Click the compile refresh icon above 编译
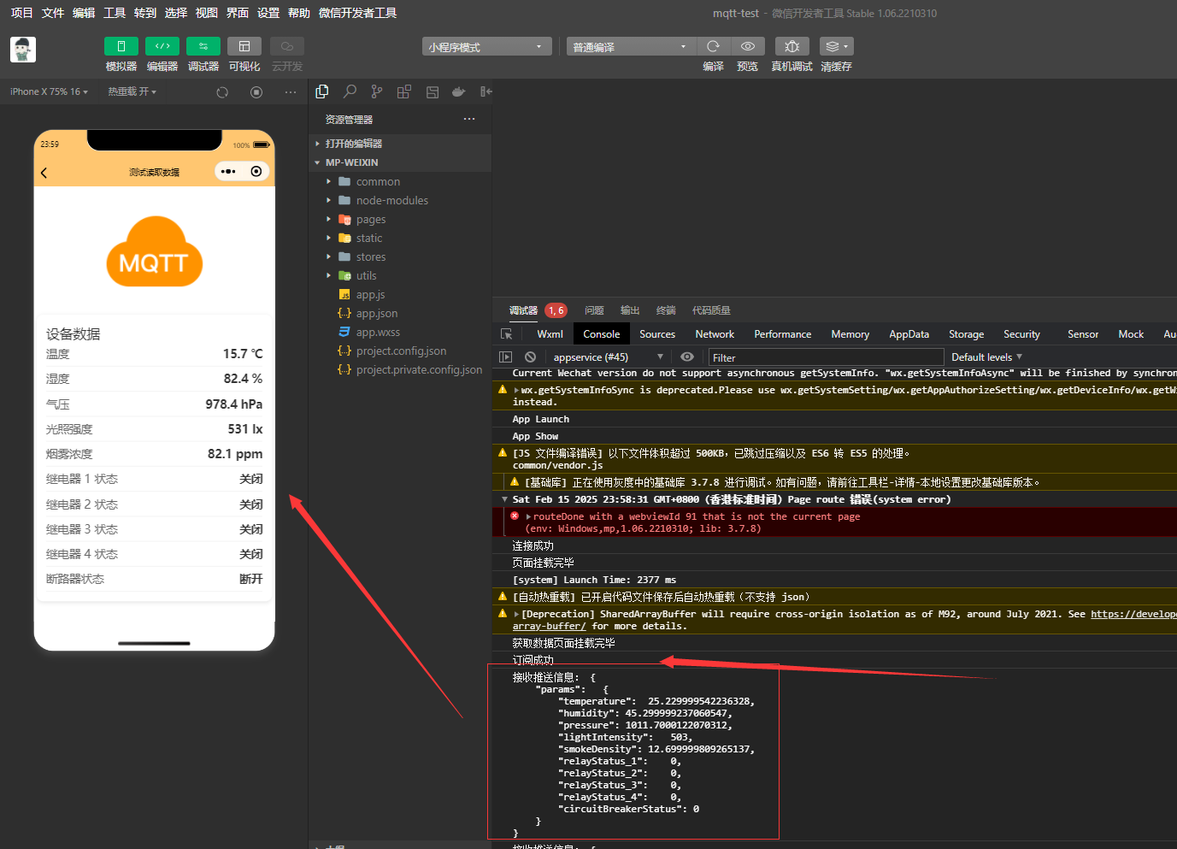This screenshot has width=1177, height=849. pos(713,46)
